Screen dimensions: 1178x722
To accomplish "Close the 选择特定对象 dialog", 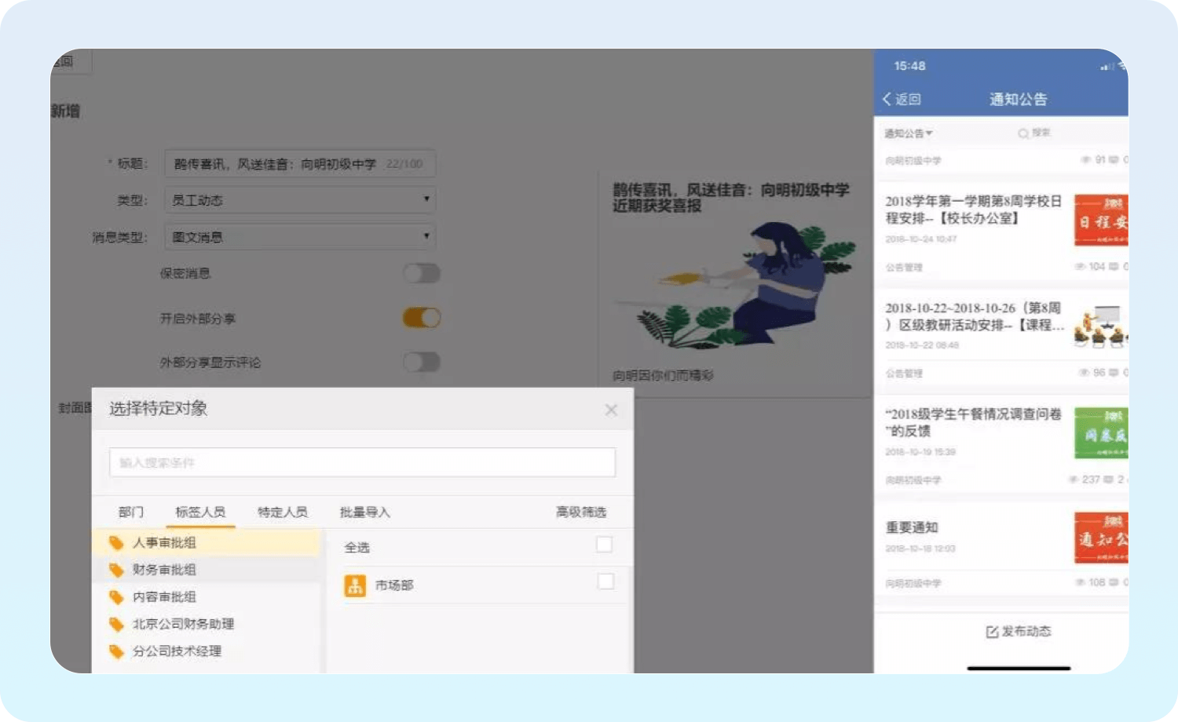I will pos(611,410).
